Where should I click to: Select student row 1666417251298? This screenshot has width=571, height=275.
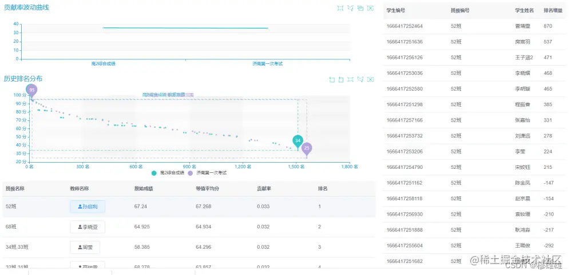point(475,104)
